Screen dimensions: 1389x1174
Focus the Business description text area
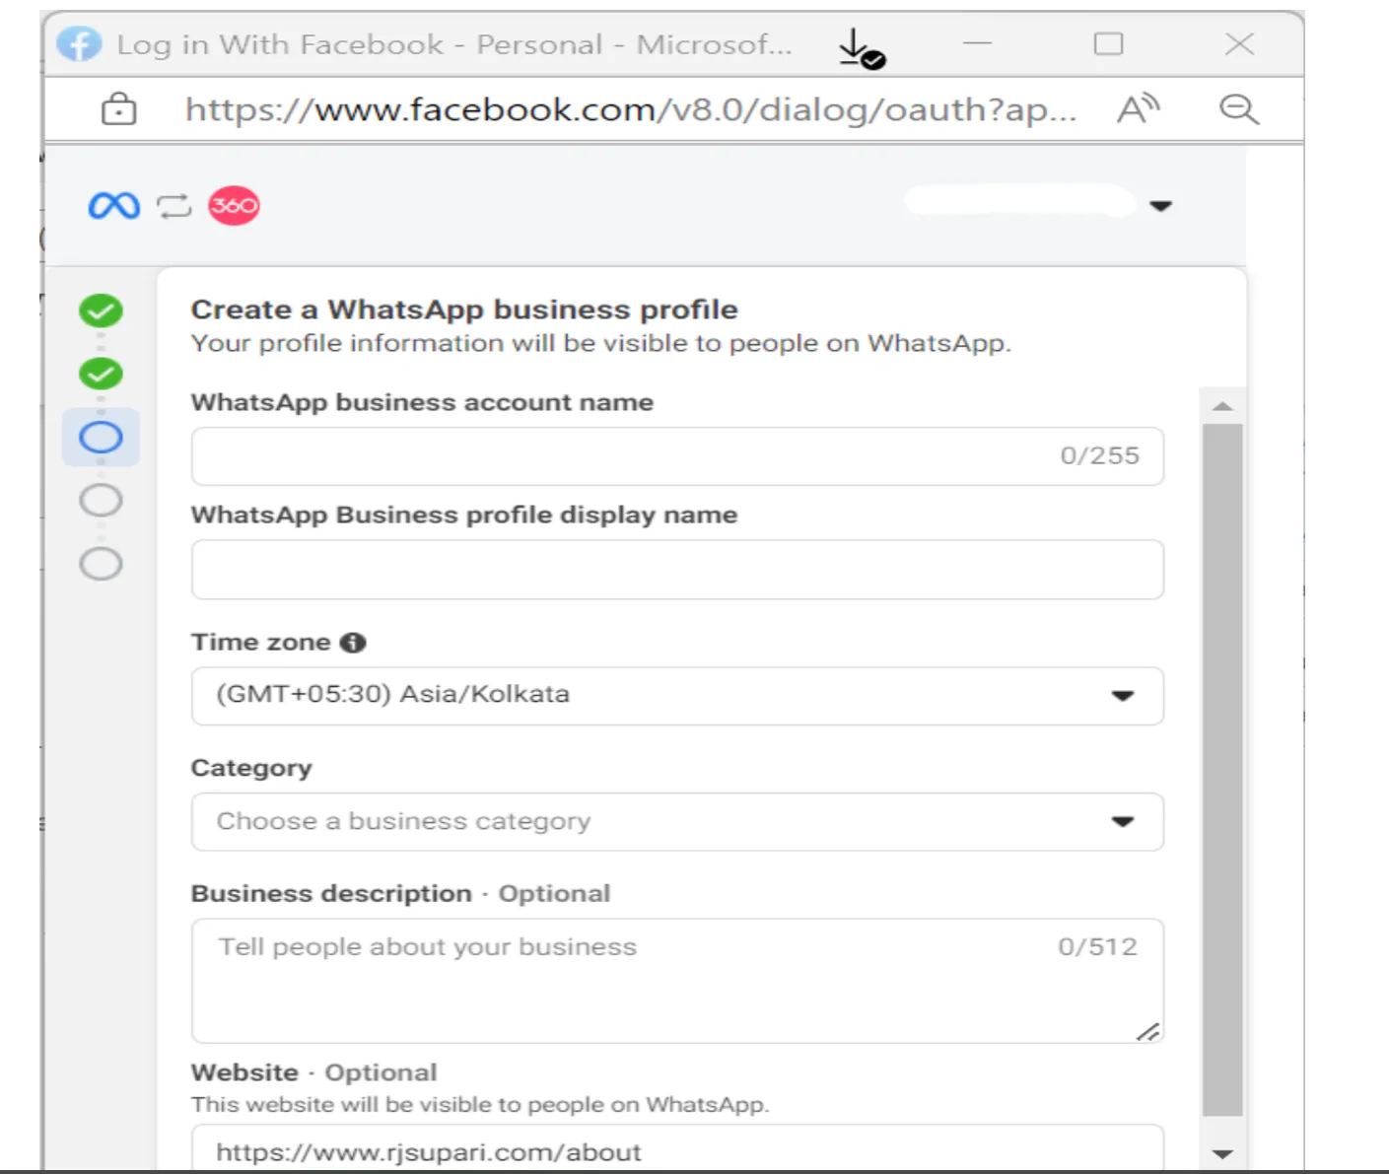coord(677,981)
